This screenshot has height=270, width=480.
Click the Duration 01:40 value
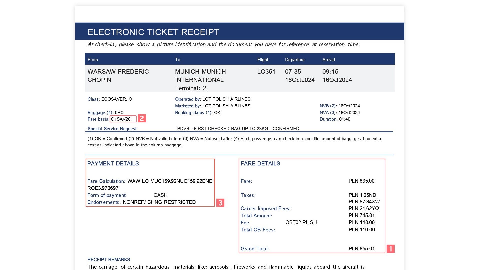click(345, 119)
